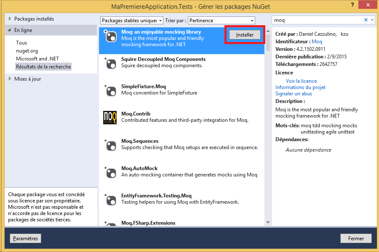Close the dialog with Fermer
This screenshot has height=252, width=379.
pyautogui.click(x=356, y=238)
